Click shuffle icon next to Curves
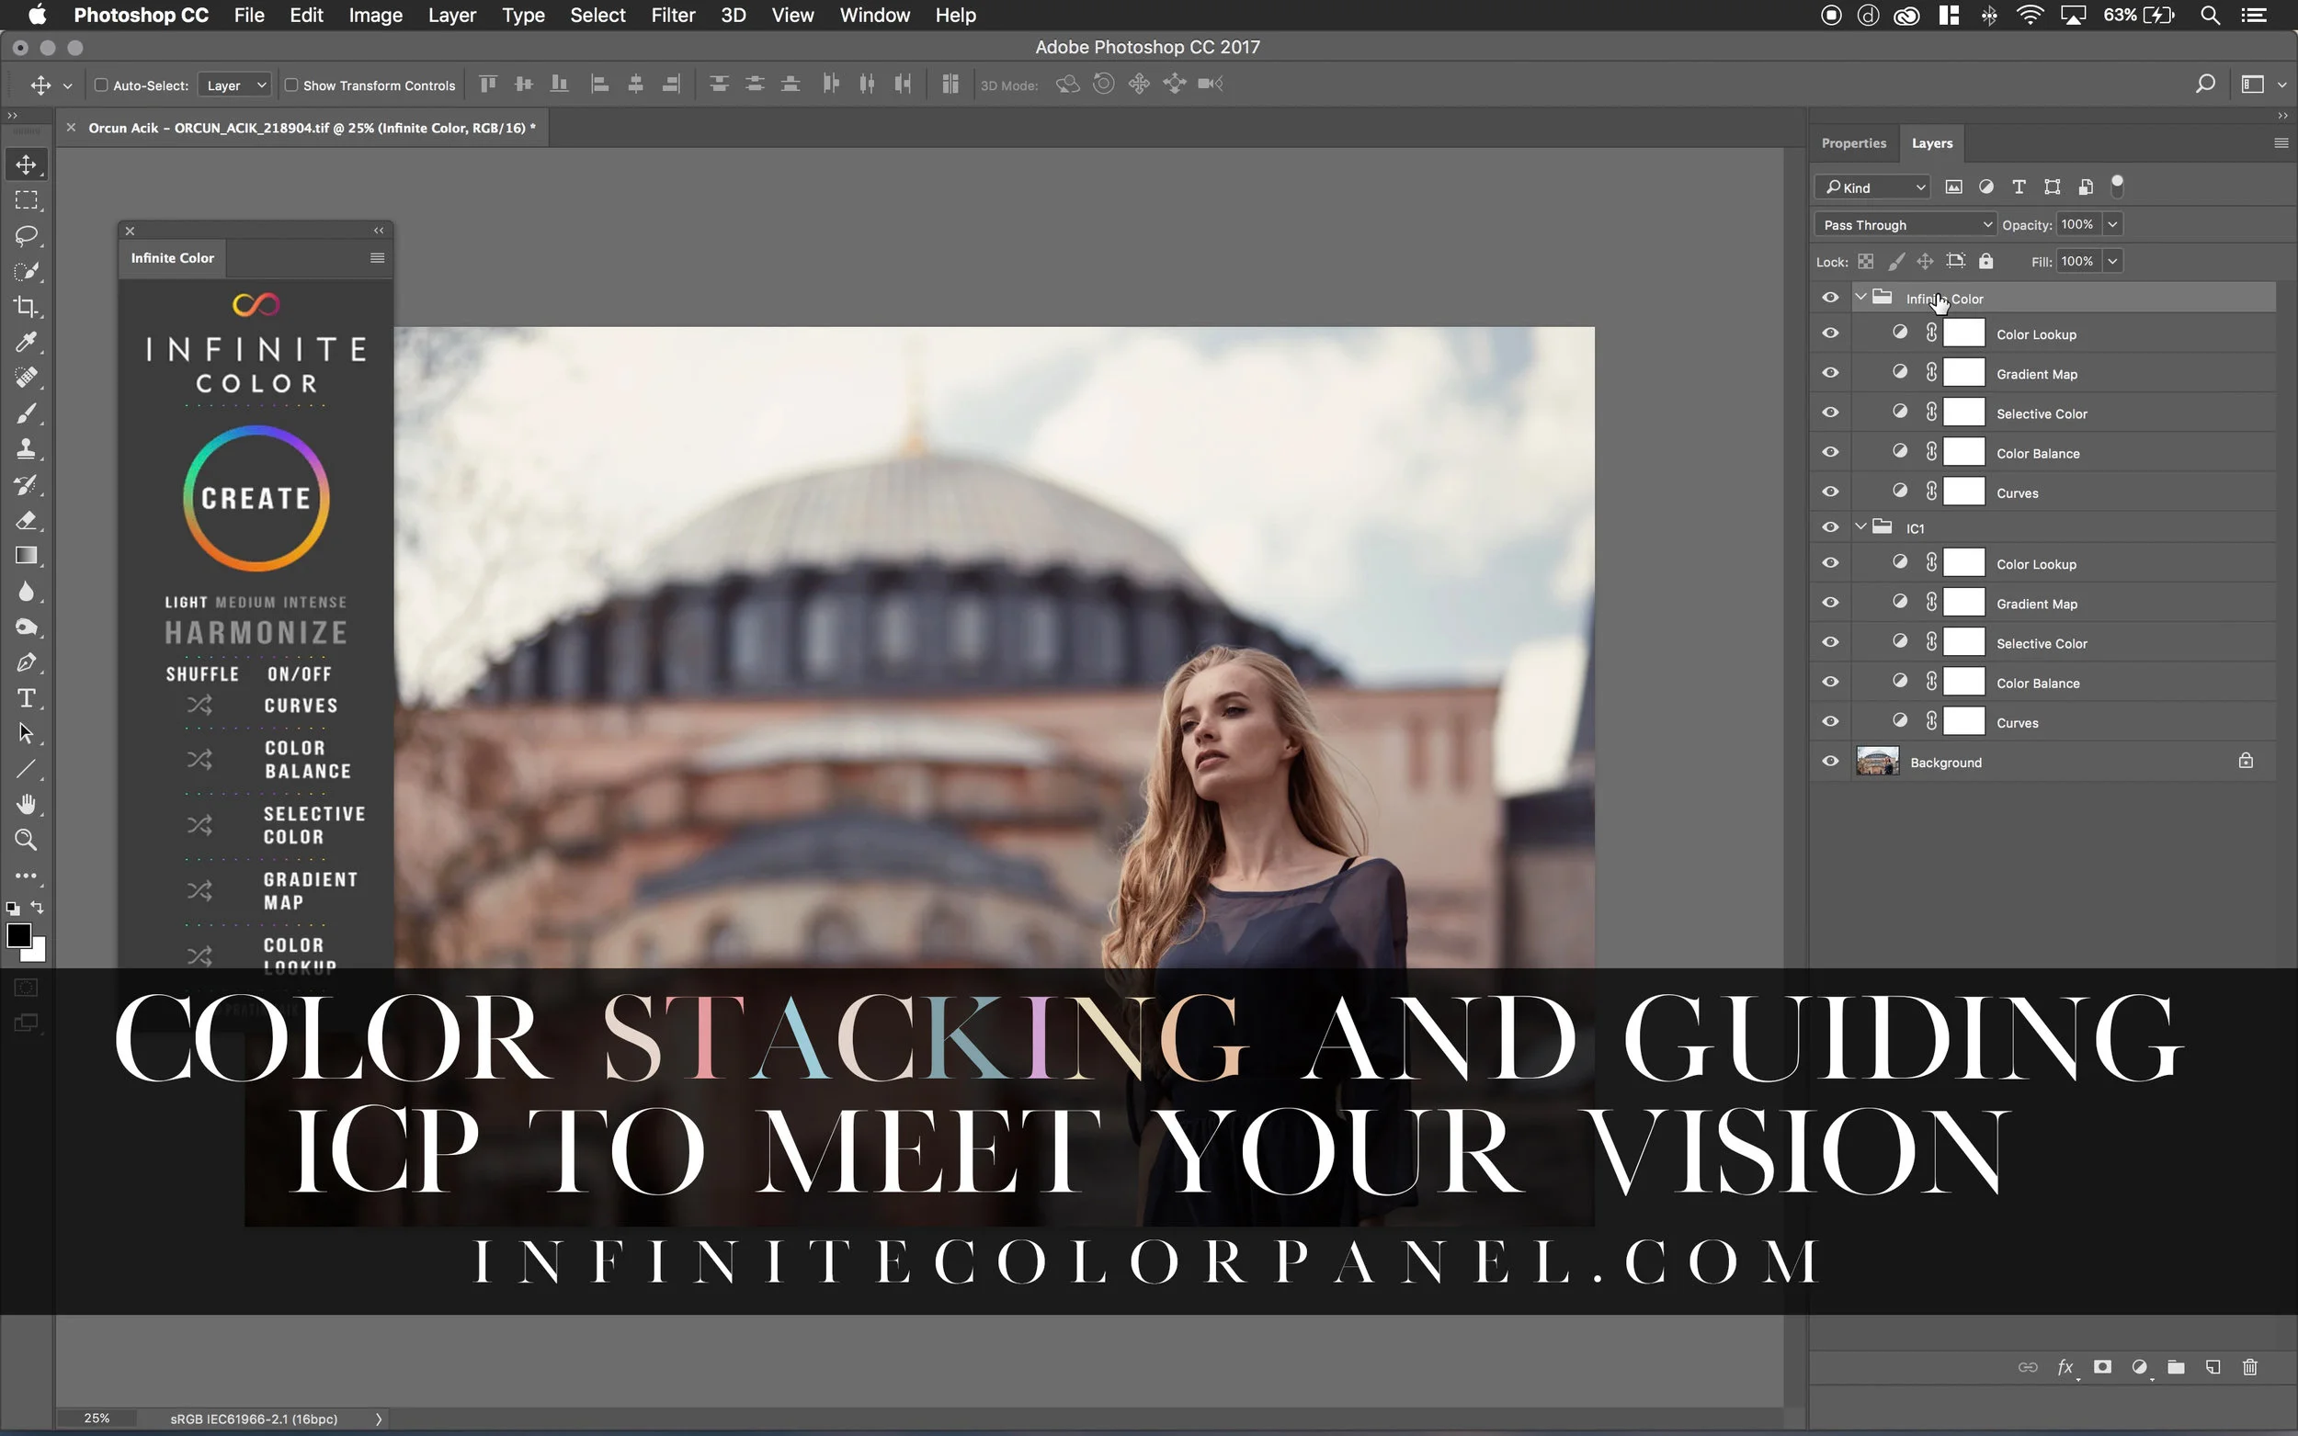Viewport: 2298px width, 1436px height. coord(199,705)
